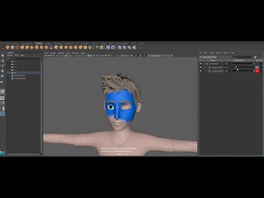Image resolution: width=264 pixels, height=198 pixels.
Task: Click the Maya logo icon at bottom left
Action: [x=3, y=153]
